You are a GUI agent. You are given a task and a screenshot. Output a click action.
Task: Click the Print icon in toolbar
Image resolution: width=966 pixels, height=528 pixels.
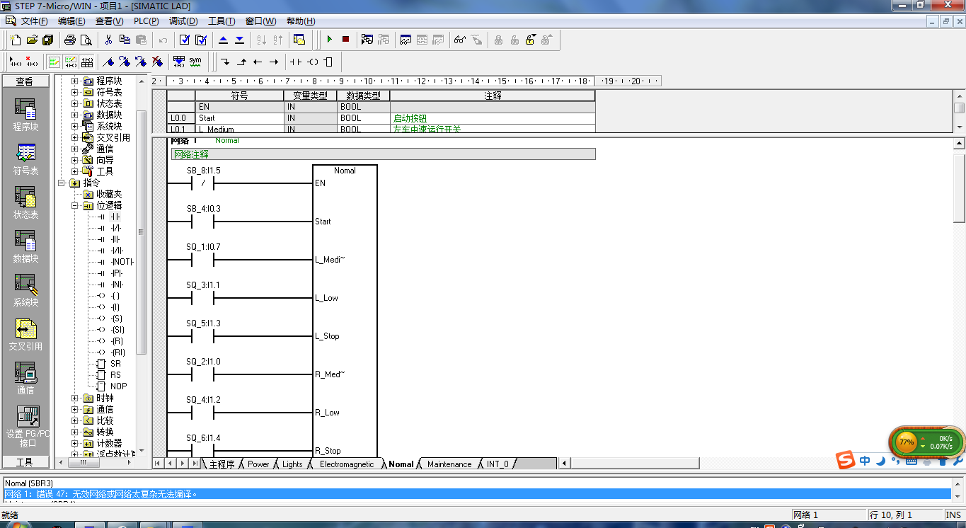pyautogui.click(x=70, y=40)
